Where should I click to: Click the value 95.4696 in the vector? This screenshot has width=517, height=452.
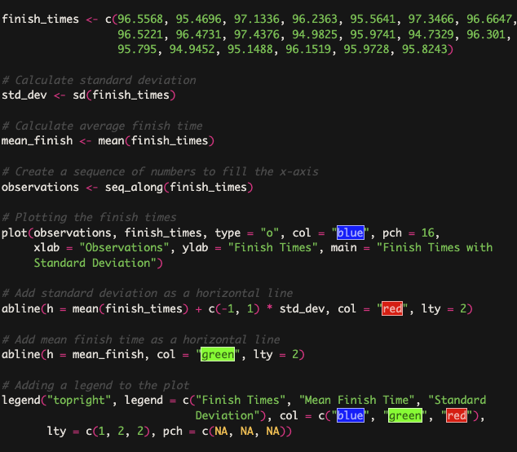(198, 19)
